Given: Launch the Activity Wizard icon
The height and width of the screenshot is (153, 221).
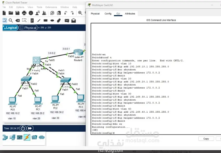Looking at the screenshot, I should (x=44, y=13).
